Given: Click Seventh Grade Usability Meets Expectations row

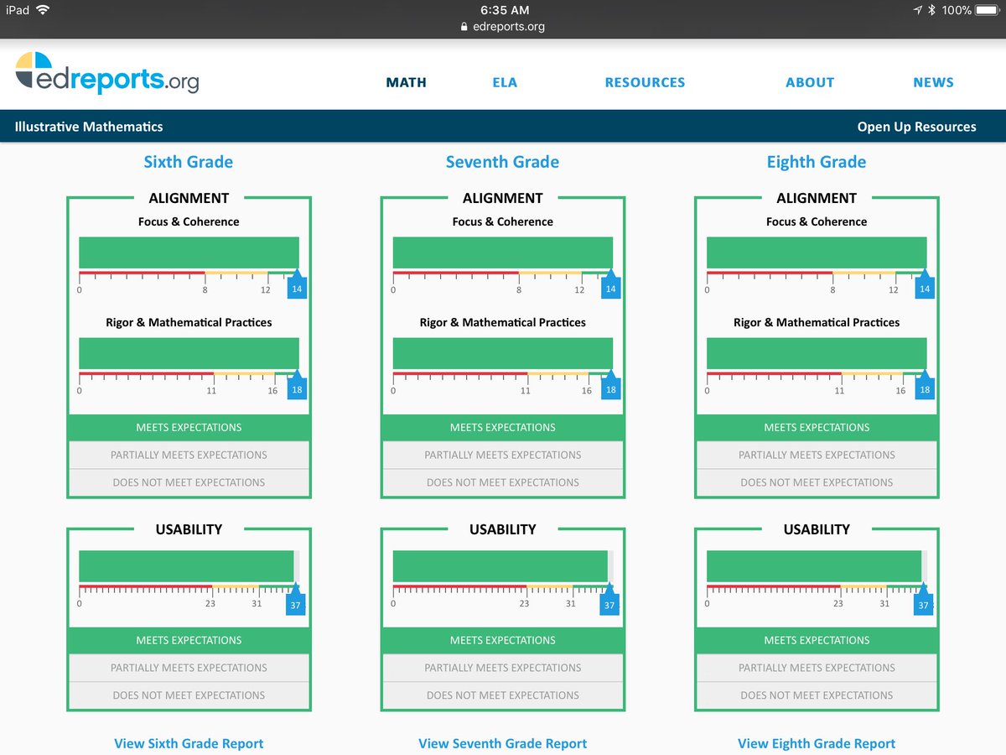Looking at the screenshot, I should [x=502, y=640].
